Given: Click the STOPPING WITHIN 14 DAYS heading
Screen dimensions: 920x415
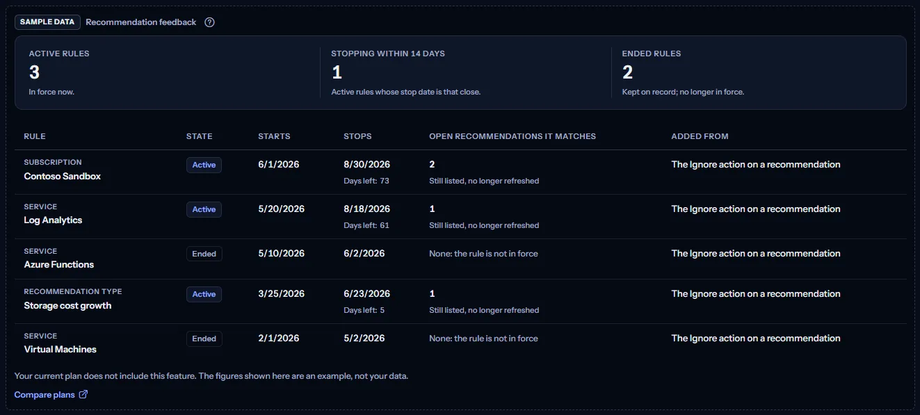Looking at the screenshot, I should (x=388, y=54).
